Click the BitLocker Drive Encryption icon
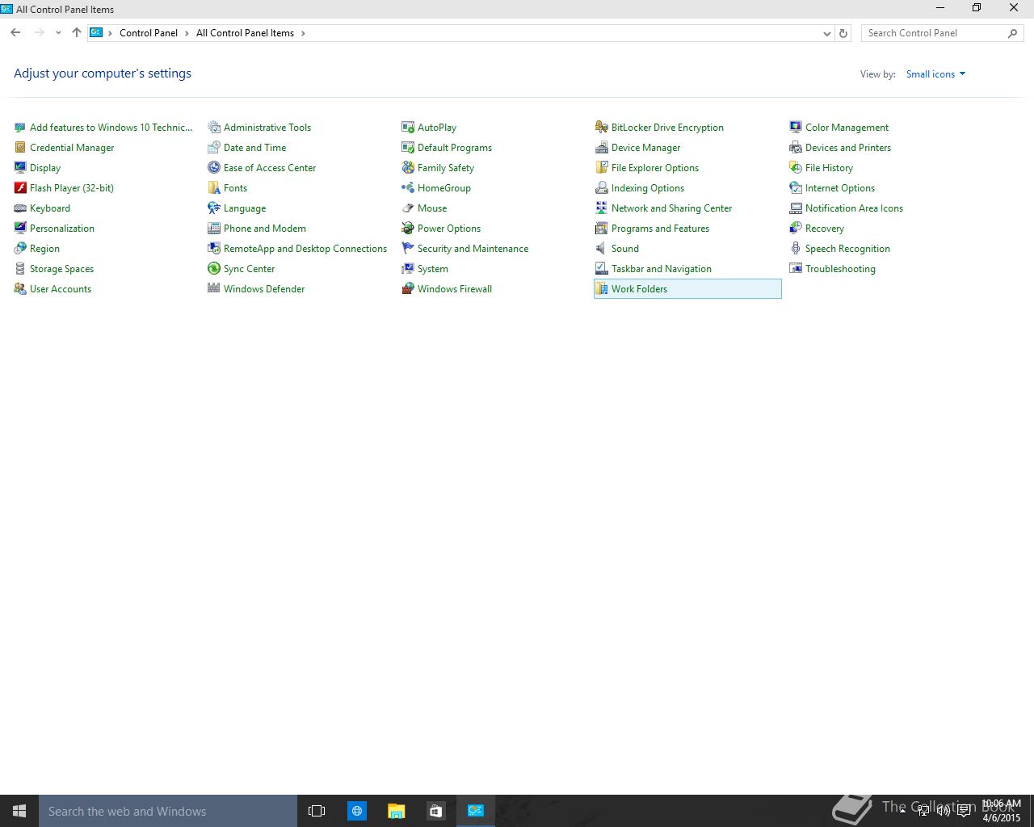Viewport: 1034px width, 827px height. point(602,127)
